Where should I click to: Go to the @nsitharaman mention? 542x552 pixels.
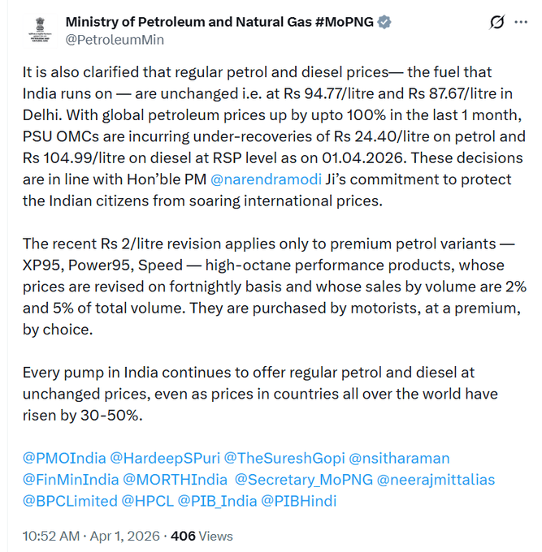398,459
